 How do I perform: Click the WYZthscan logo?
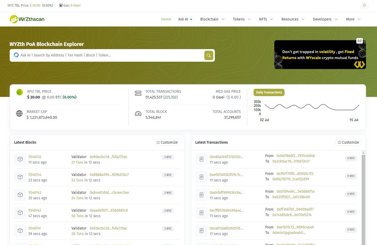pos(27,19)
